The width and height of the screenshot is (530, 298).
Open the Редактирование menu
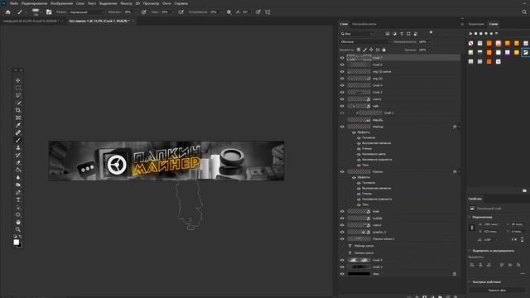pyautogui.click(x=34, y=3)
